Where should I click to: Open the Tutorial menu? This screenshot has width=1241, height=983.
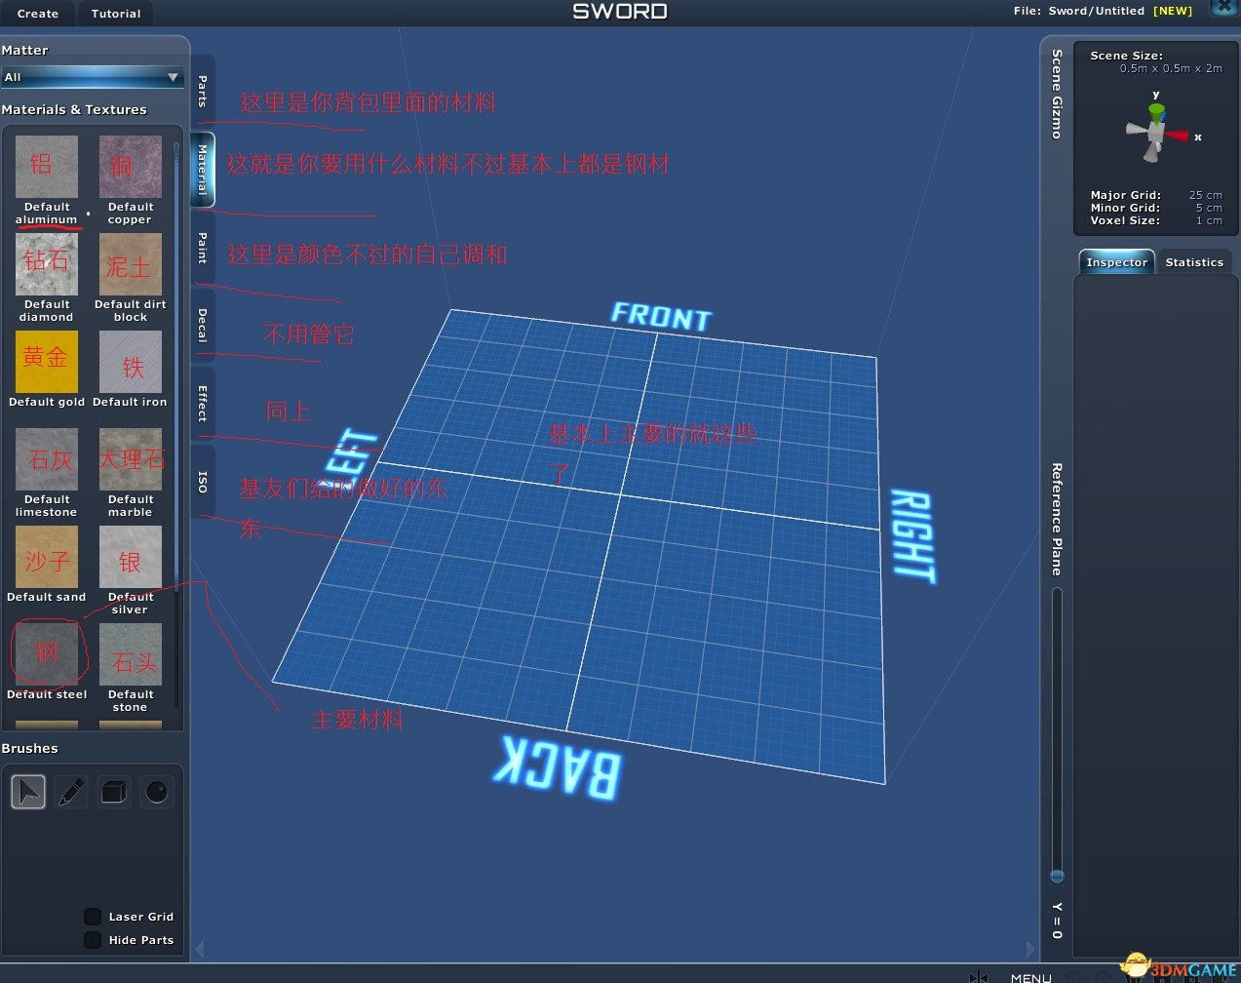pos(116,14)
